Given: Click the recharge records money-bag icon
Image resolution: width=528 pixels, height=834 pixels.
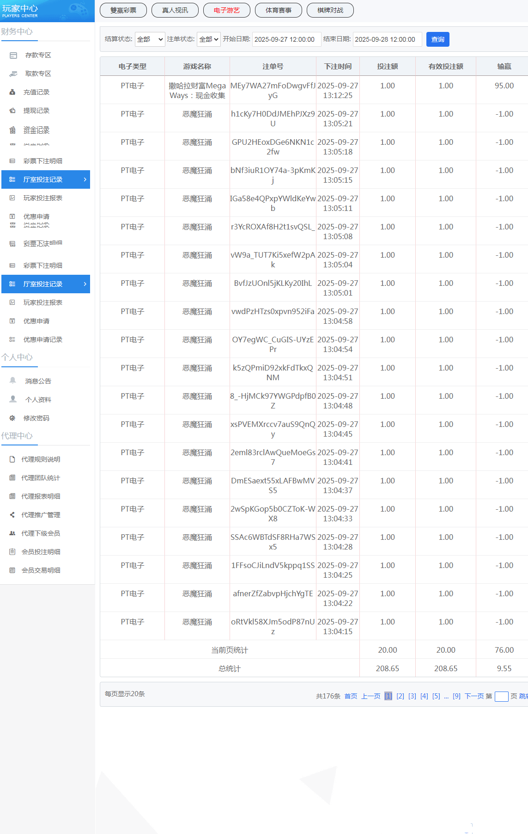Looking at the screenshot, I should (12, 93).
